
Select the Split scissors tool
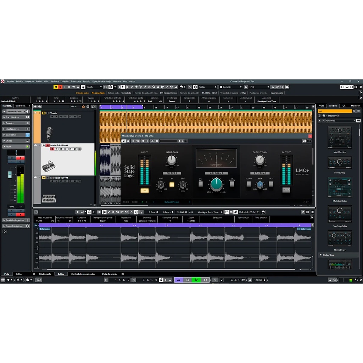[x=140, y=87]
